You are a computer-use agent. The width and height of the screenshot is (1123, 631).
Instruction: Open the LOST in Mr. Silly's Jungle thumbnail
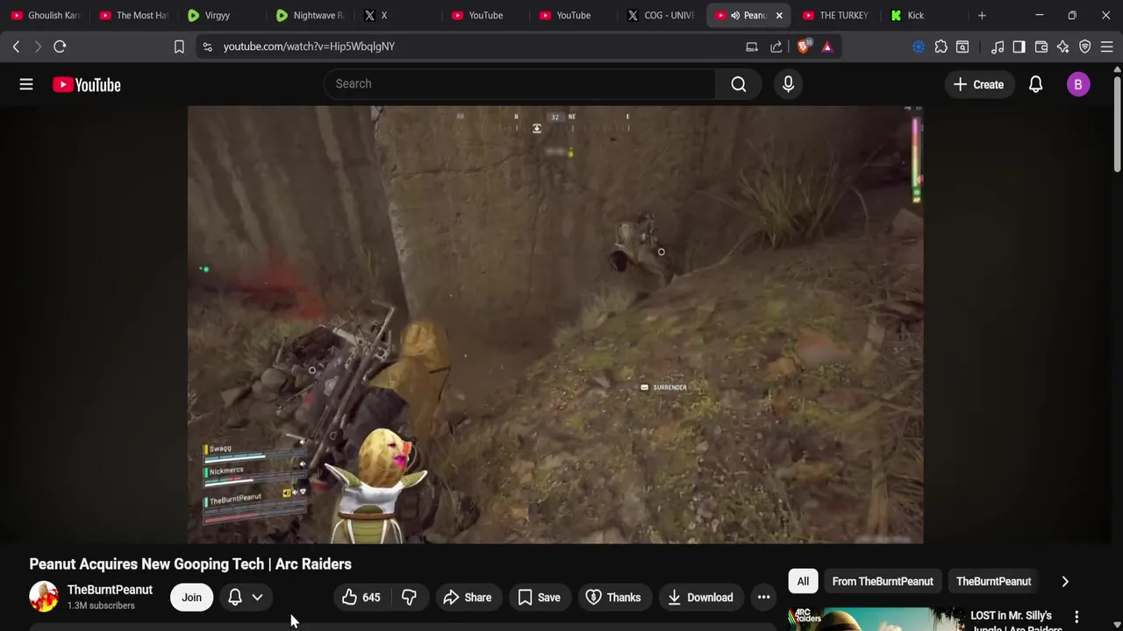click(876, 619)
